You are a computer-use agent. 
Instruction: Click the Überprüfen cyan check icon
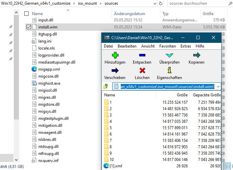pyautogui.click(x=169, y=55)
